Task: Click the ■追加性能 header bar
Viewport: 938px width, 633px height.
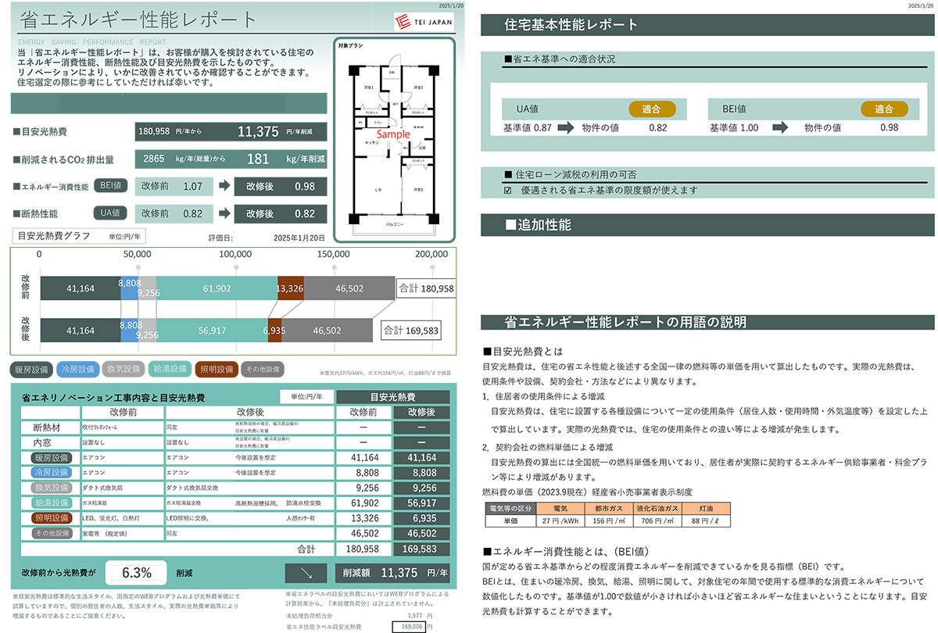Action: [x=707, y=225]
